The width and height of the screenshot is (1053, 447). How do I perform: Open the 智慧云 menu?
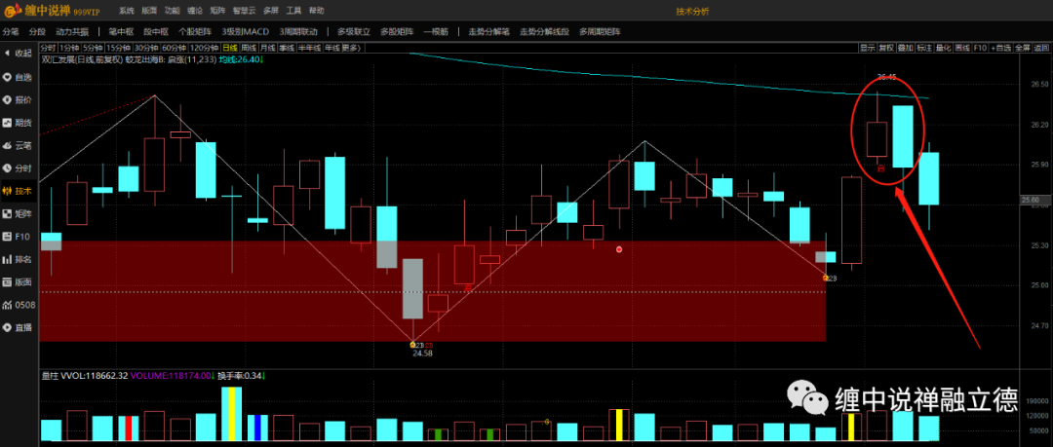click(244, 12)
